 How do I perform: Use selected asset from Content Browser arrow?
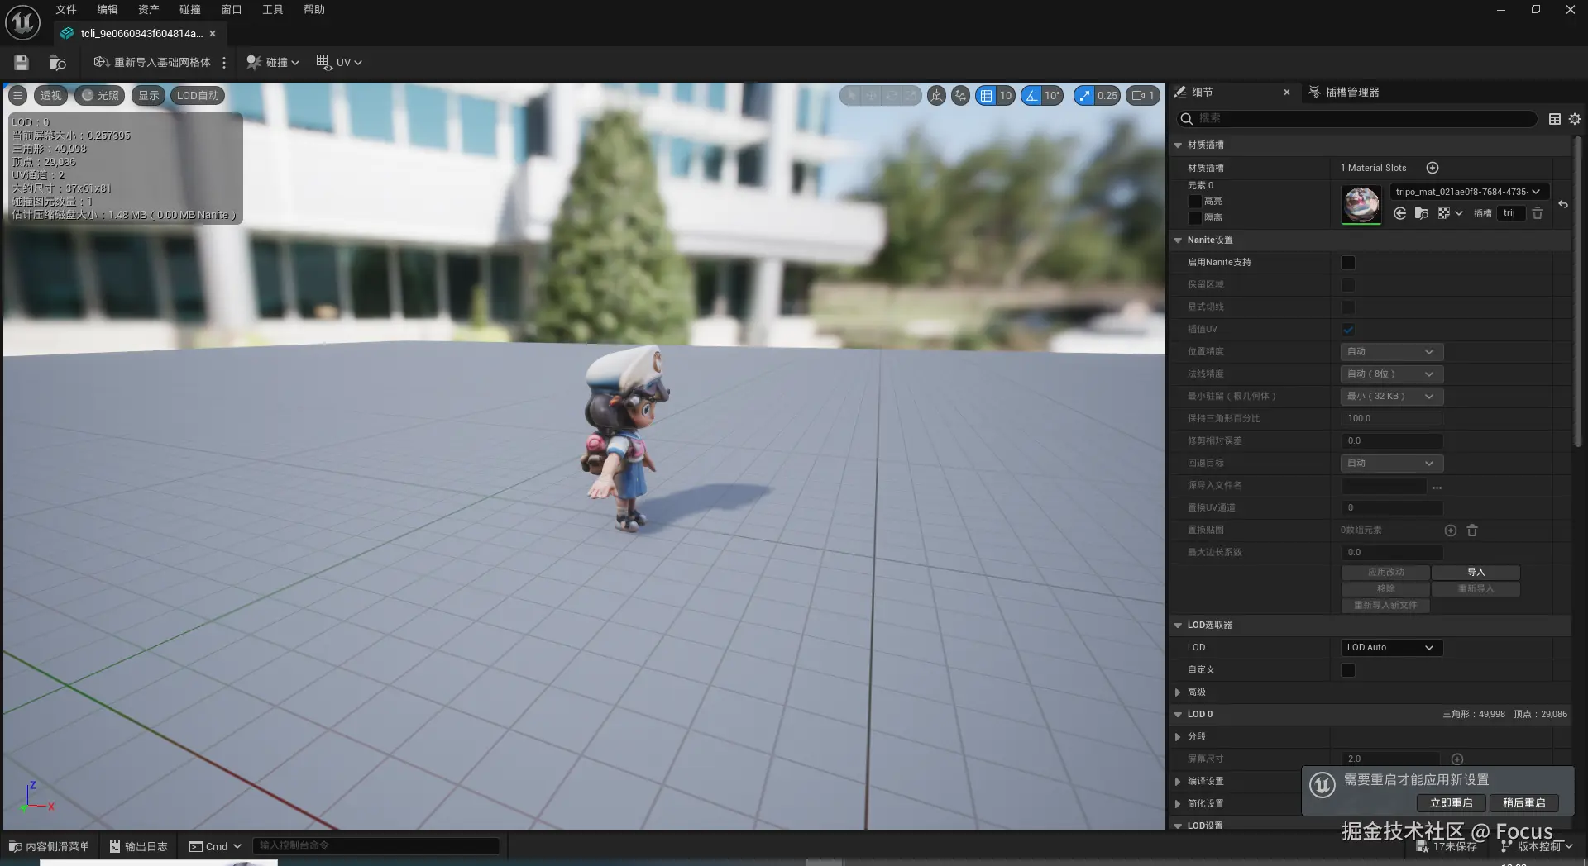coord(1399,213)
